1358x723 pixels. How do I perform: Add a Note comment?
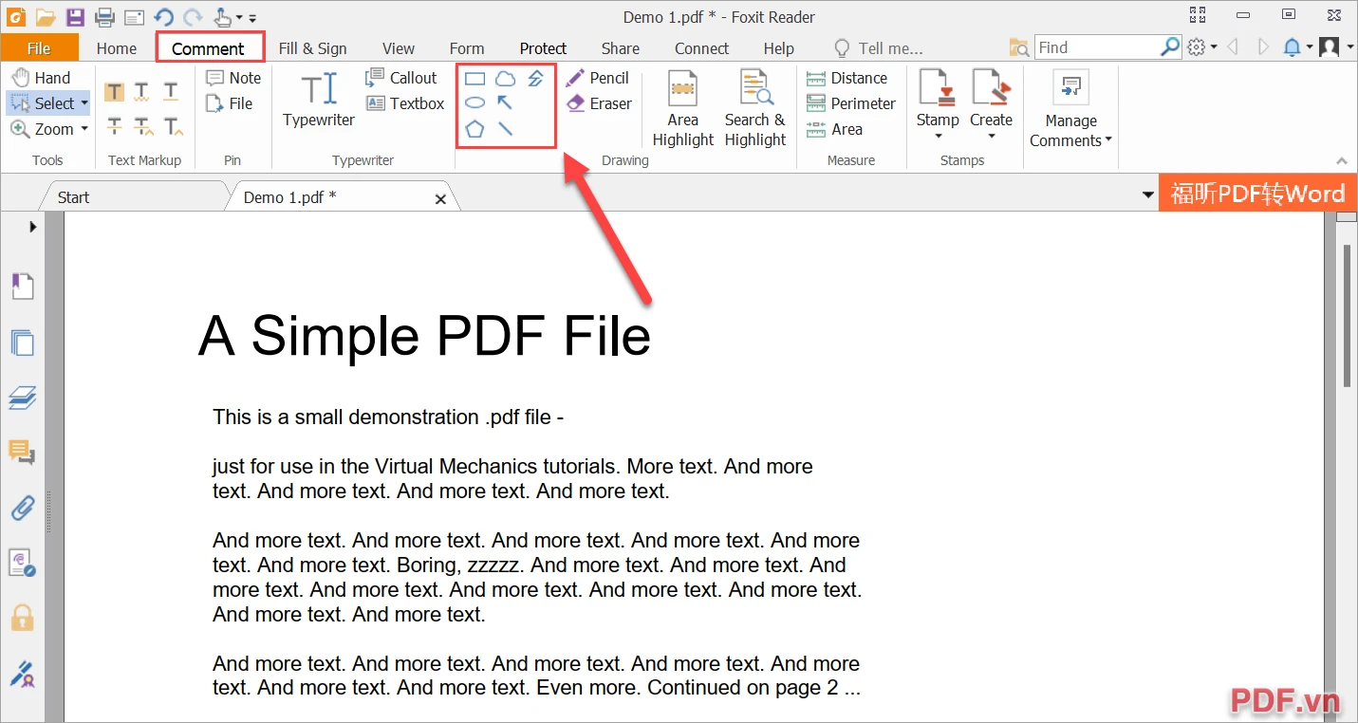tap(233, 78)
